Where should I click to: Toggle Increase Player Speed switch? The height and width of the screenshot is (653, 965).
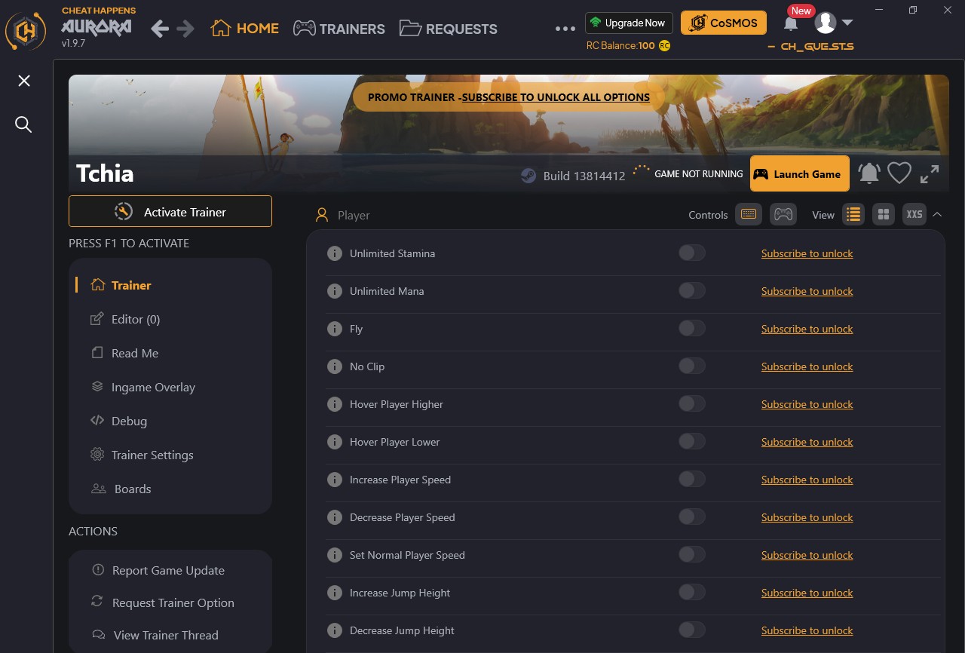pyautogui.click(x=692, y=479)
